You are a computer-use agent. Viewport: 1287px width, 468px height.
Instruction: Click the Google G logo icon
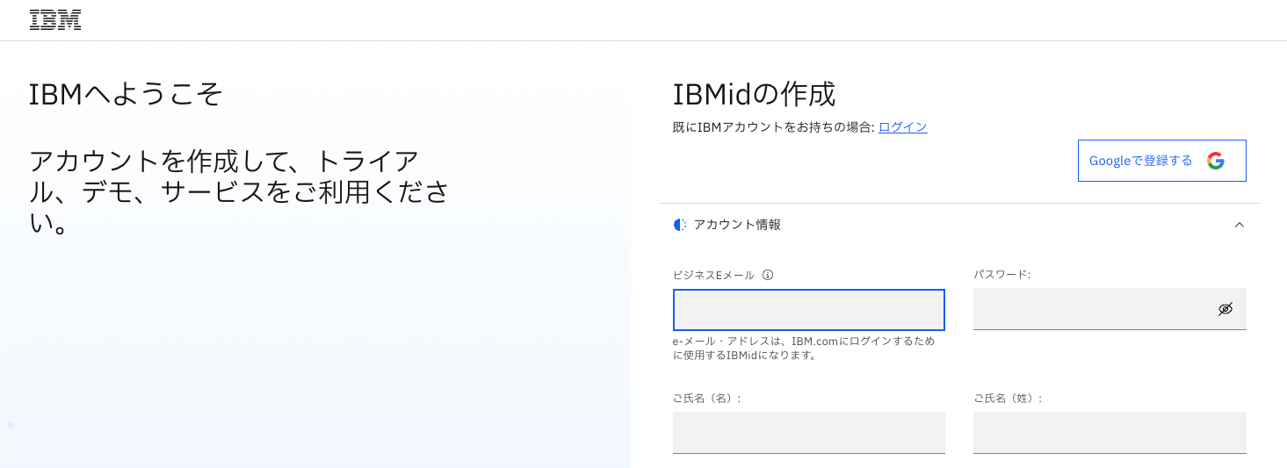[1216, 161]
